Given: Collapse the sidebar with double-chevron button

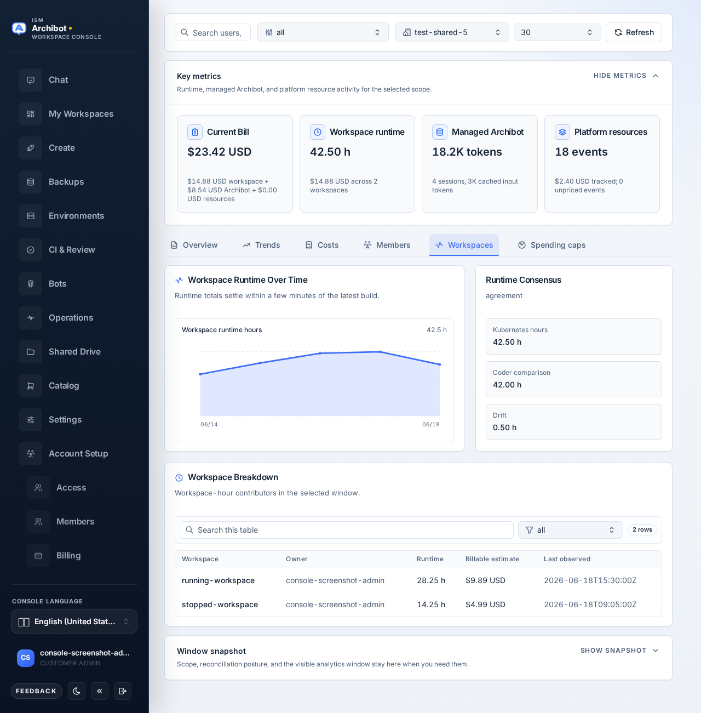Looking at the screenshot, I should (100, 691).
